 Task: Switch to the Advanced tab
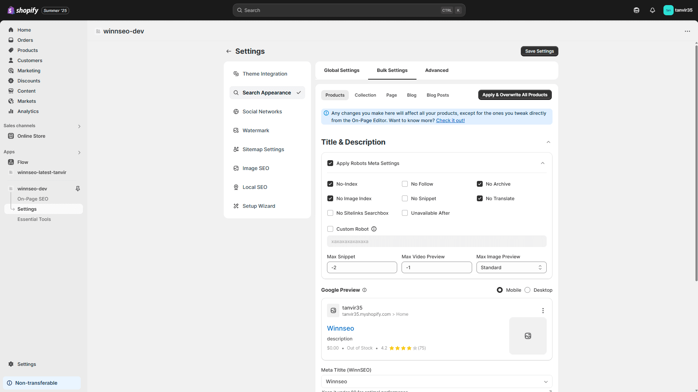436,70
